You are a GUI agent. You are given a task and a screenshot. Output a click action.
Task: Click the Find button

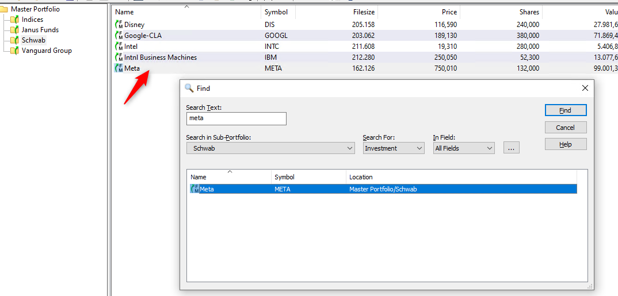pyautogui.click(x=566, y=110)
